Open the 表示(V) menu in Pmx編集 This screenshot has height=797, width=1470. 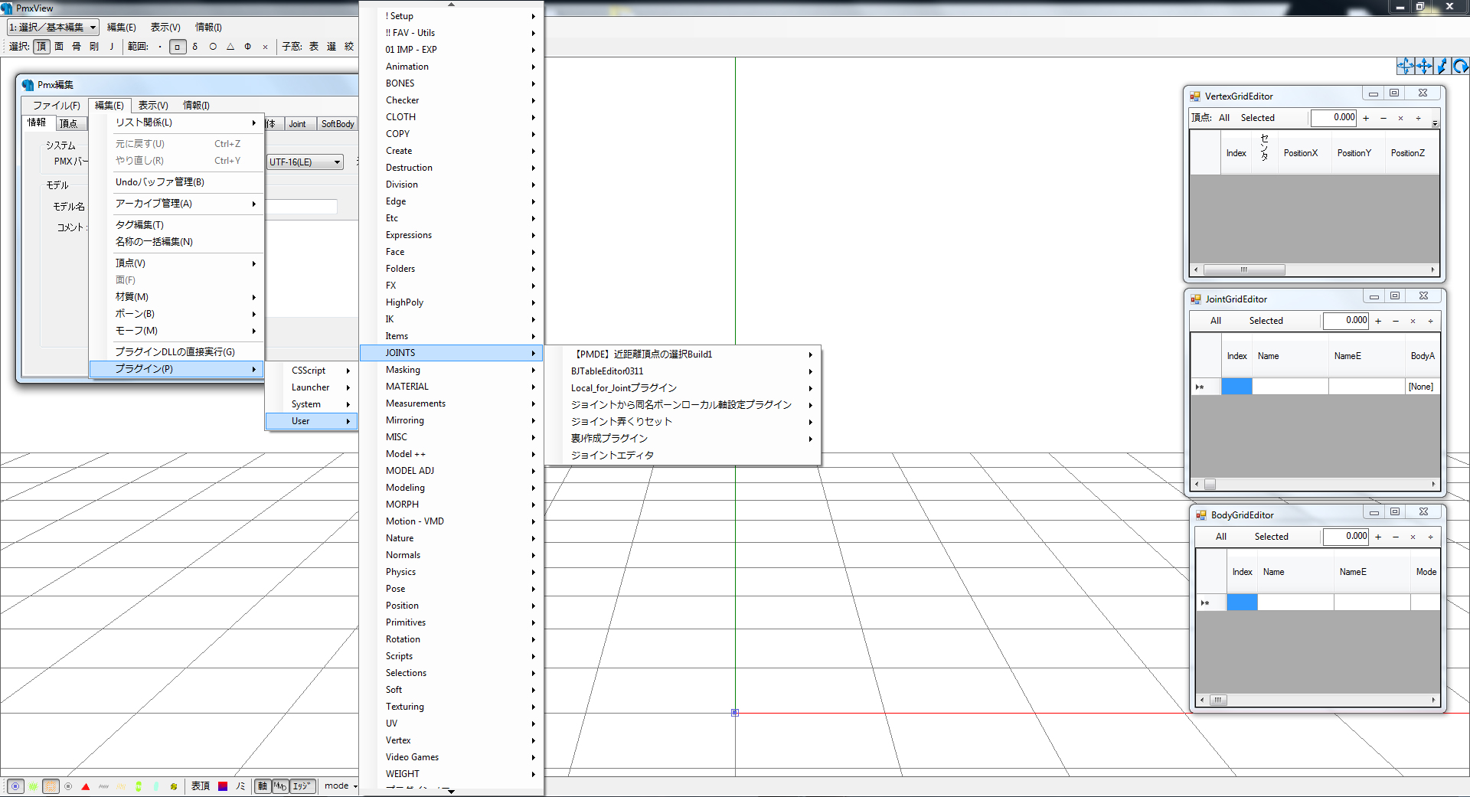click(x=152, y=105)
